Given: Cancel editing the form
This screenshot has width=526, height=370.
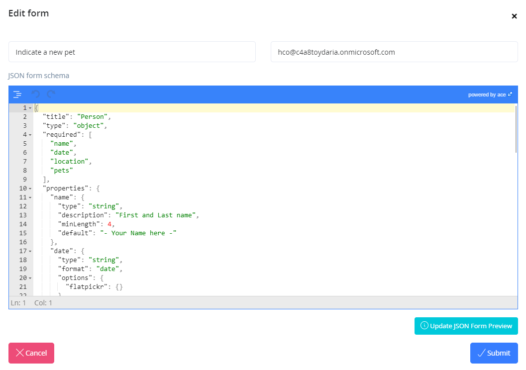Looking at the screenshot, I should [x=31, y=353].
